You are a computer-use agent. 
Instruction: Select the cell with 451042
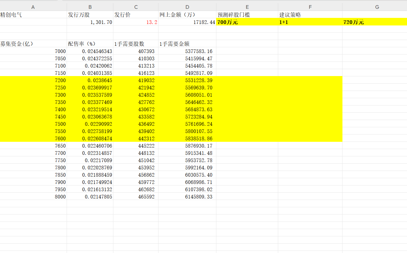tap(136, 160)
